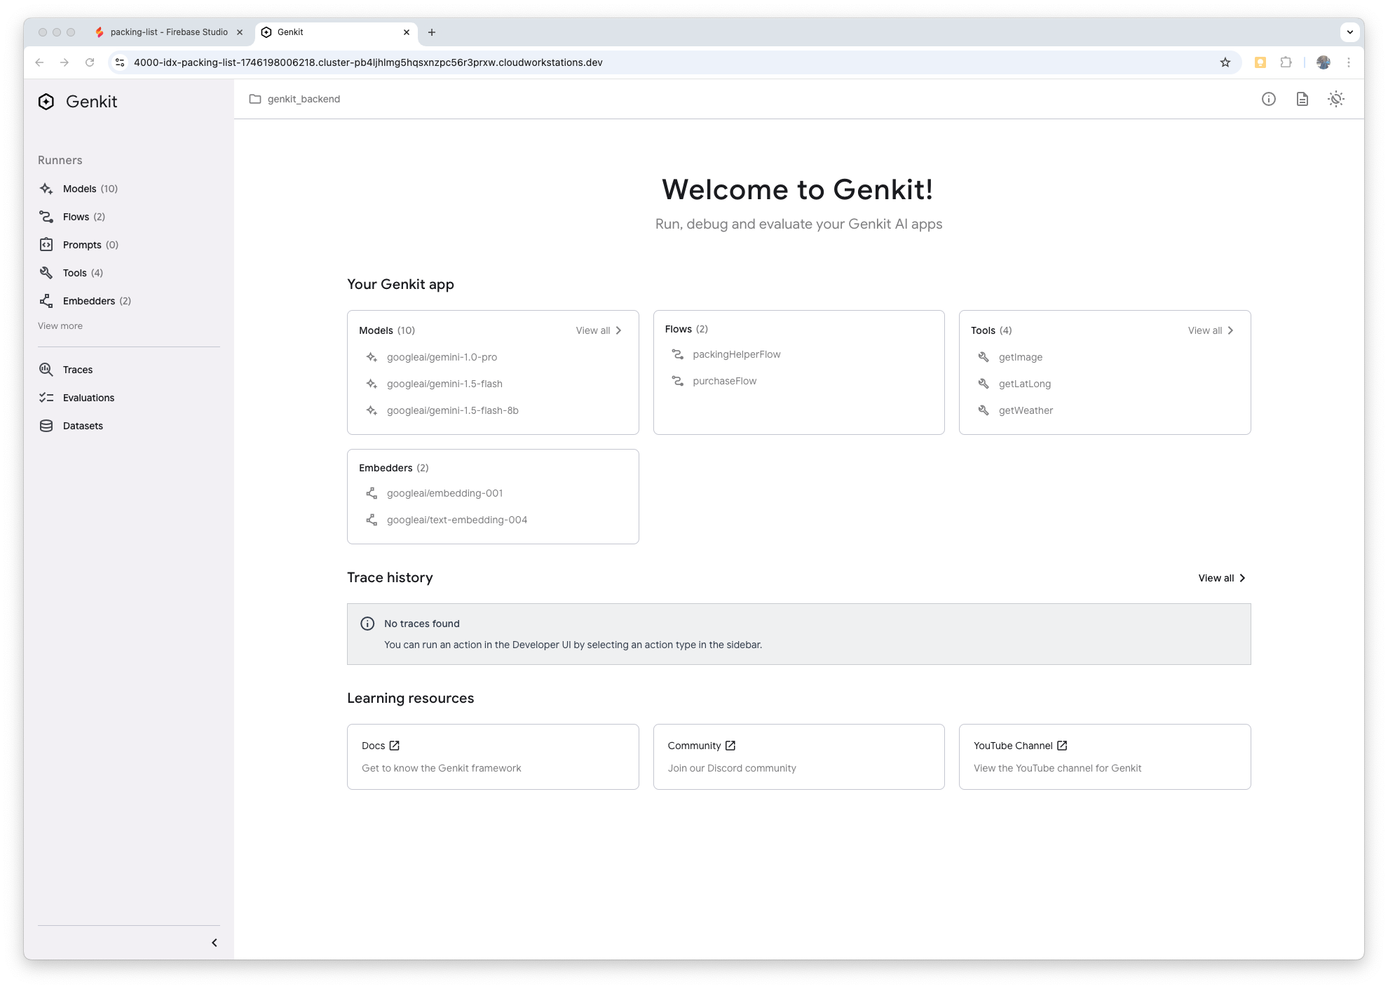Reload the page
1388x989 pixels.
[x=90, y=62]
